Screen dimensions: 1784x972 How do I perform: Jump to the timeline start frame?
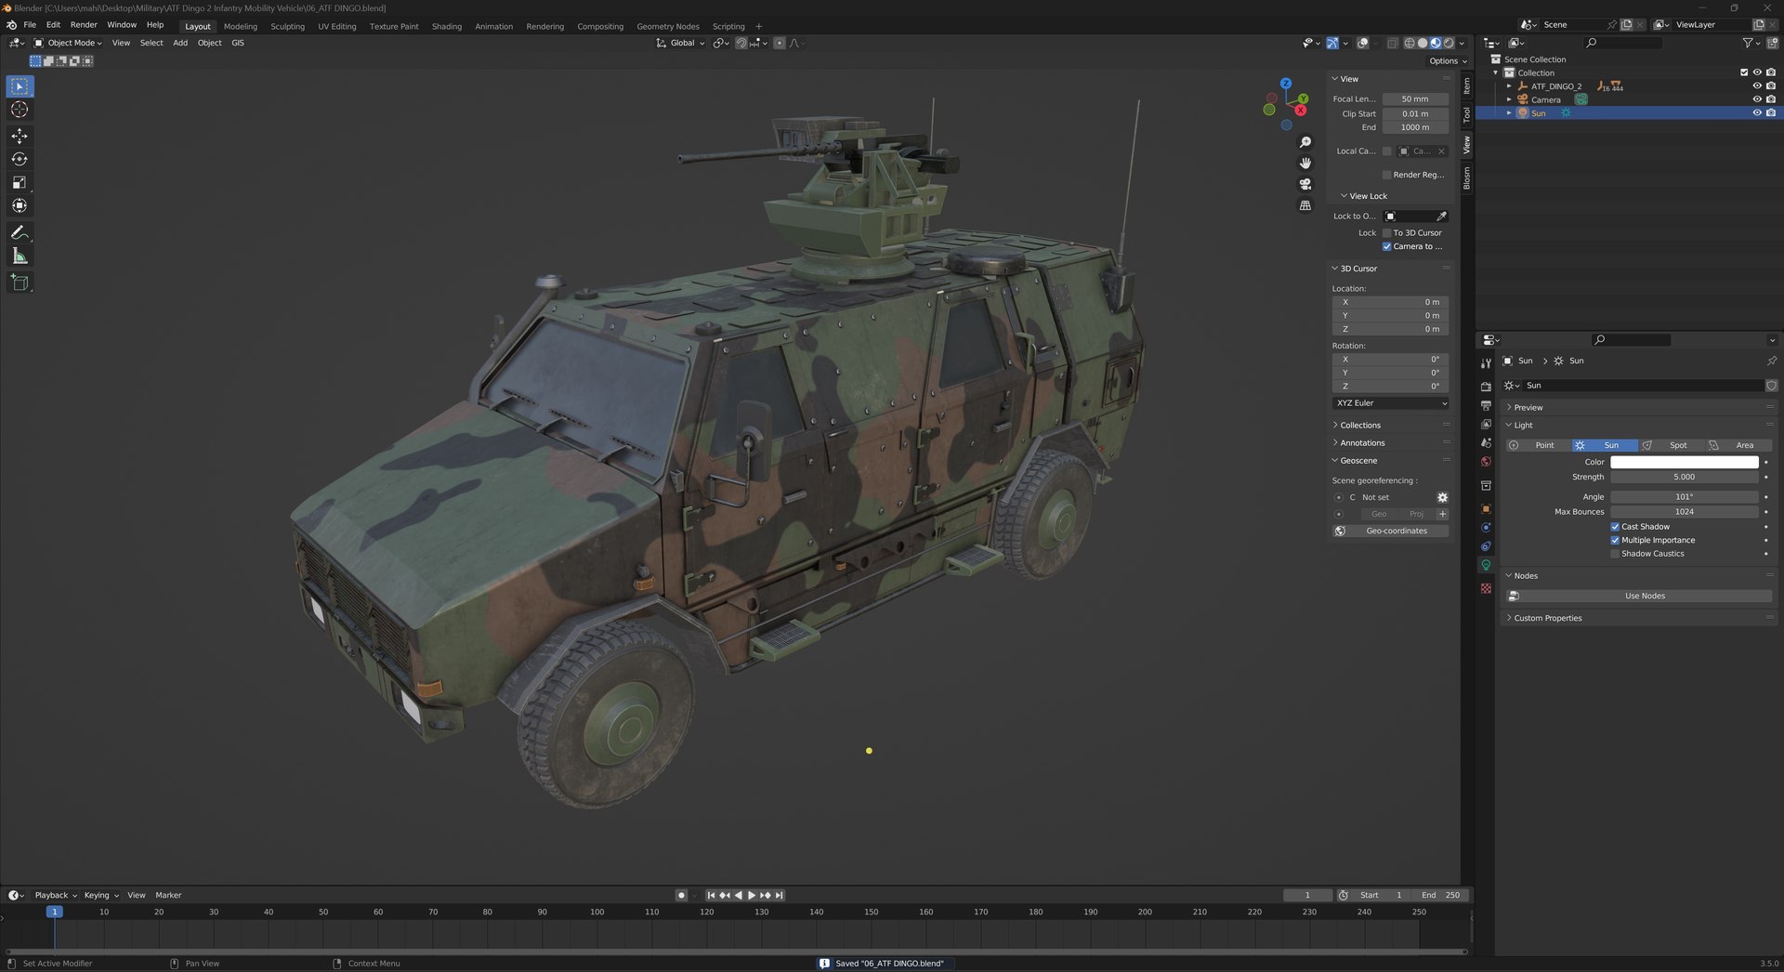[711, 895]
